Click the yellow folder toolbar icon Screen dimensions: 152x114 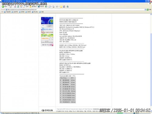coord(61,7)
